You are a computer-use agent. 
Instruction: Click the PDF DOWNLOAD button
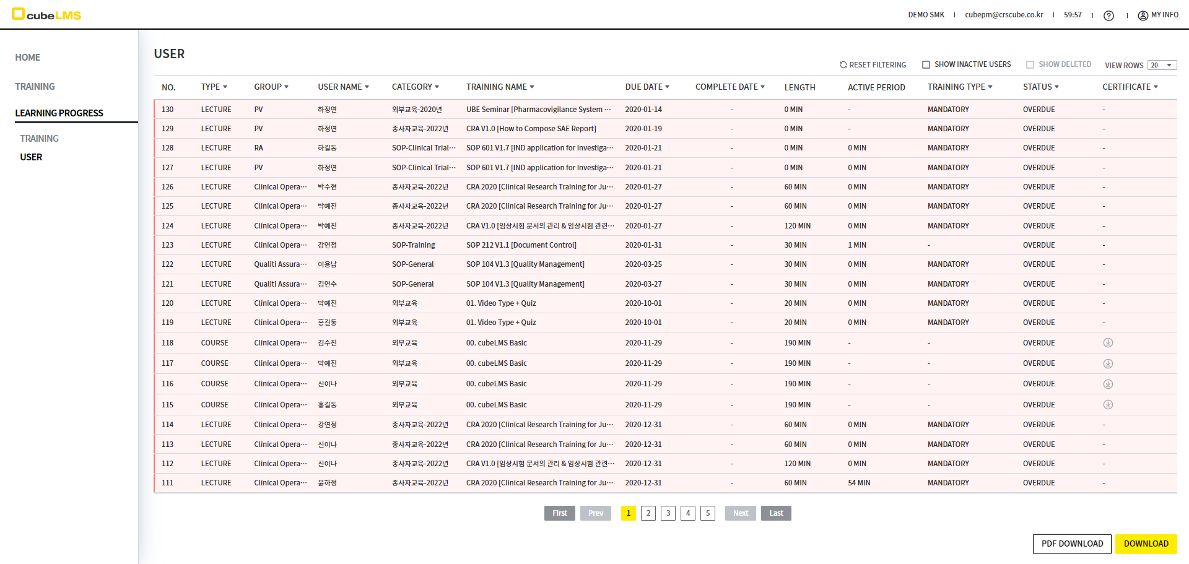1072,544
